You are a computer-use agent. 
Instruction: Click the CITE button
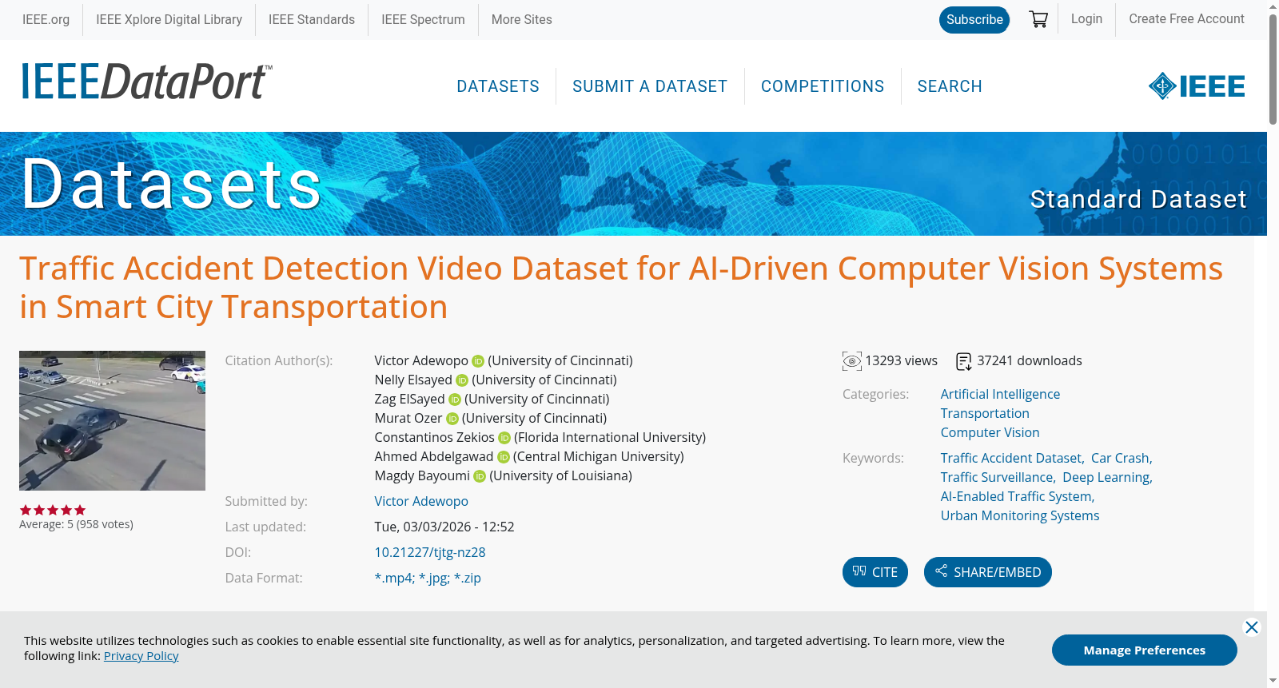[875, 572]
